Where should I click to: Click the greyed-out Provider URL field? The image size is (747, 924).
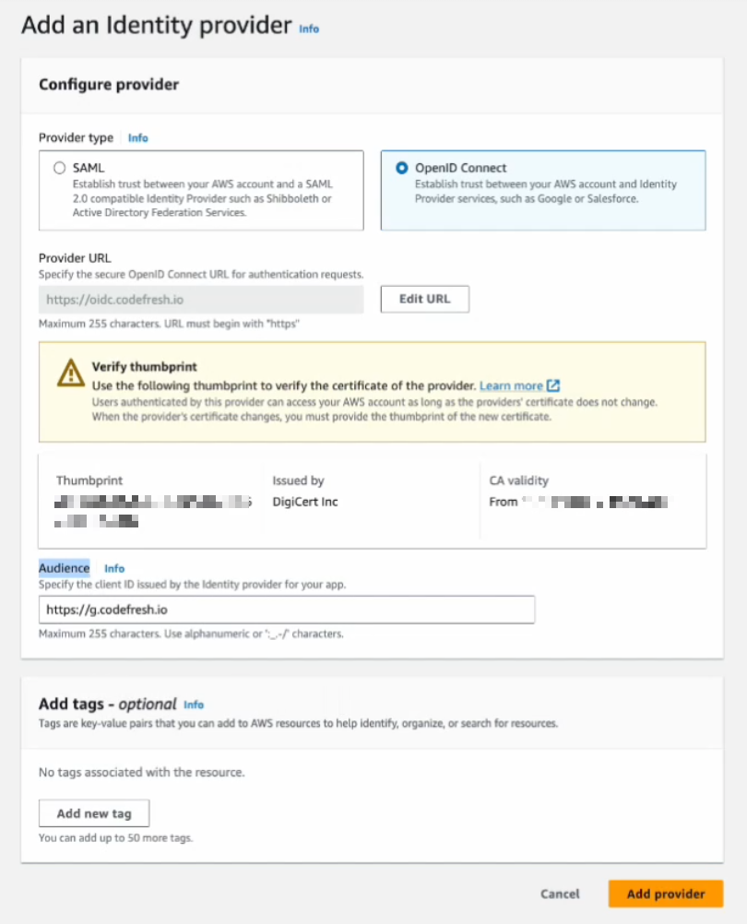201,300
